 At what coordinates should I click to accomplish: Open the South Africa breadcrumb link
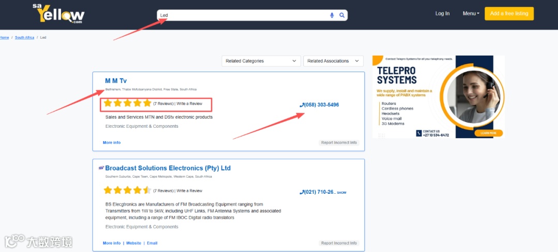tap(25, 37)
